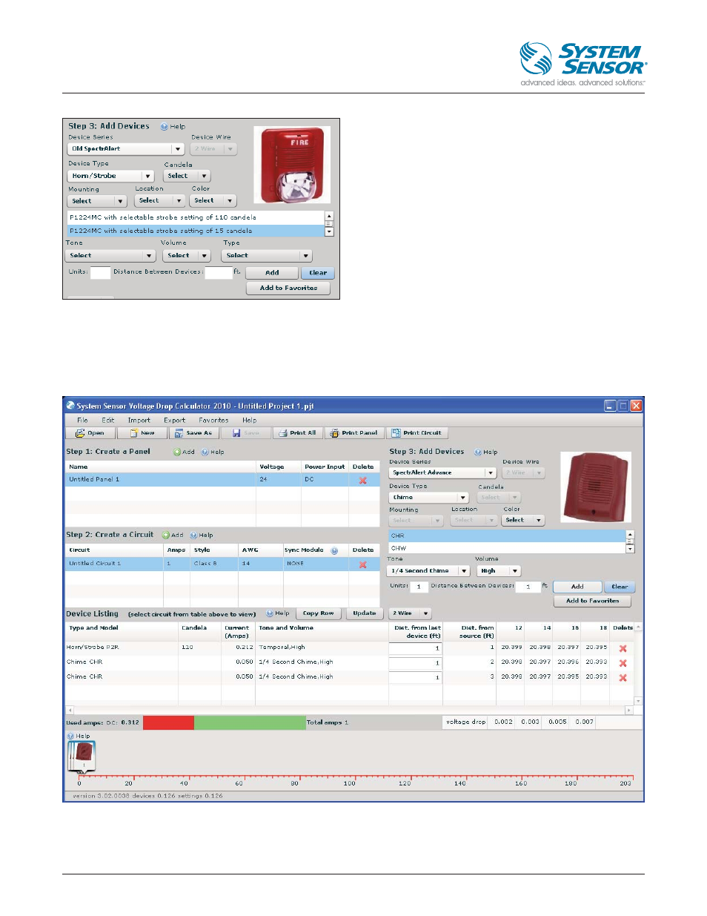Screen dimensions: 707x916
Task: Open the Export menu
Action: coord(175,420)
